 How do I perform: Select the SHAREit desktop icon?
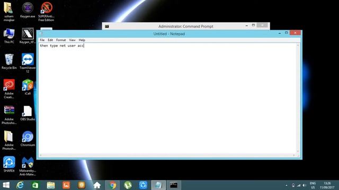[x=9, y=164]
